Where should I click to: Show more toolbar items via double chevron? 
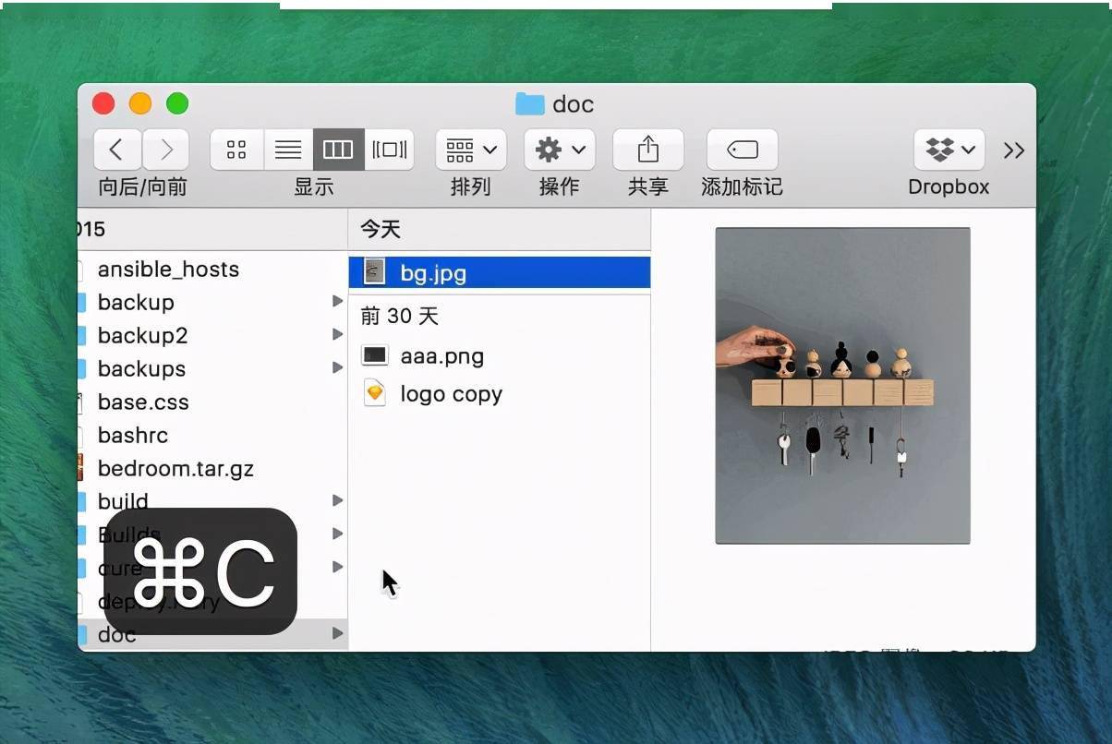[x=1014, y=150]
